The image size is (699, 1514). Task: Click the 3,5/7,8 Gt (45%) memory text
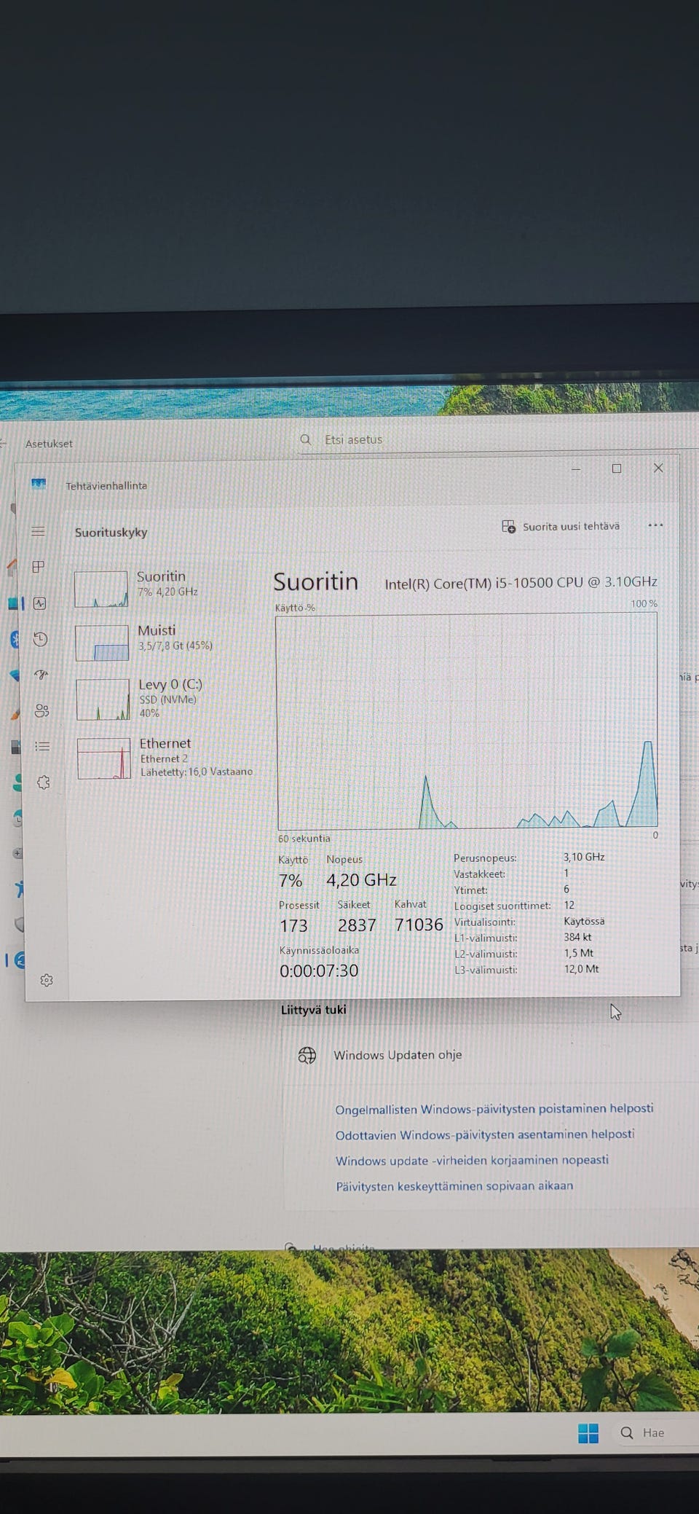click(175, 646)
